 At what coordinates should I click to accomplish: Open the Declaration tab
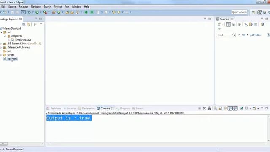(x=86, y=109)
